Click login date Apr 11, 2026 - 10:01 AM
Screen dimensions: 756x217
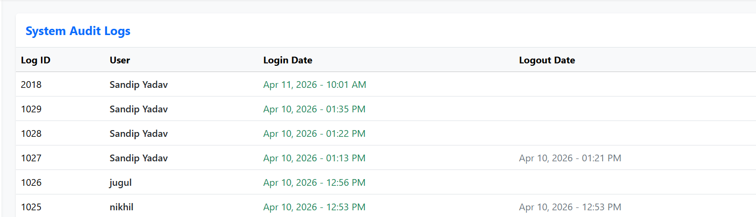pos(315,85)
